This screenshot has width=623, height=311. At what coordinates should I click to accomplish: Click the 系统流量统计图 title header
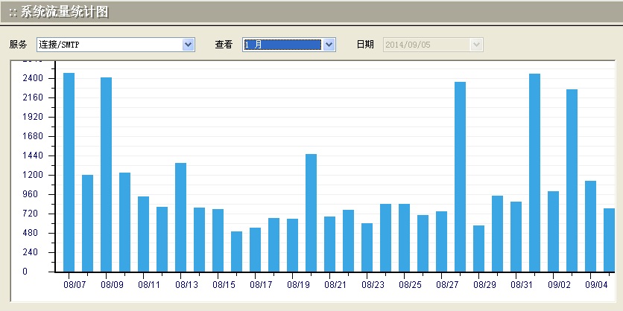[x=64, y=13]
